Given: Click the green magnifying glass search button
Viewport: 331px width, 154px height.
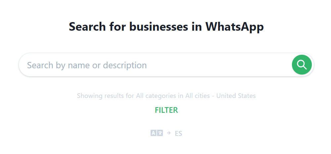Looking at the screenshot, I should coord(302,65).
